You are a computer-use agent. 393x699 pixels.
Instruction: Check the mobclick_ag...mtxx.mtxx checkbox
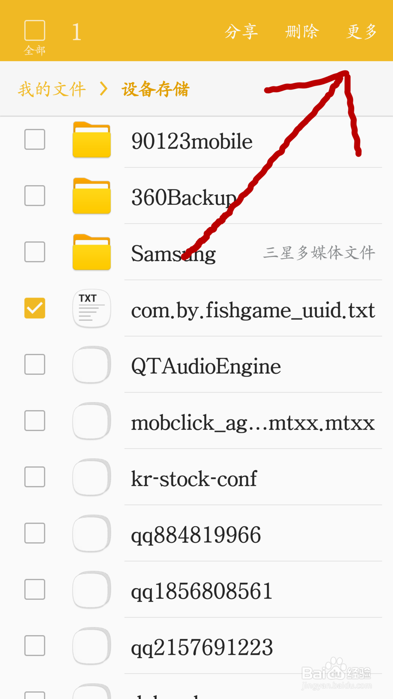35,421
